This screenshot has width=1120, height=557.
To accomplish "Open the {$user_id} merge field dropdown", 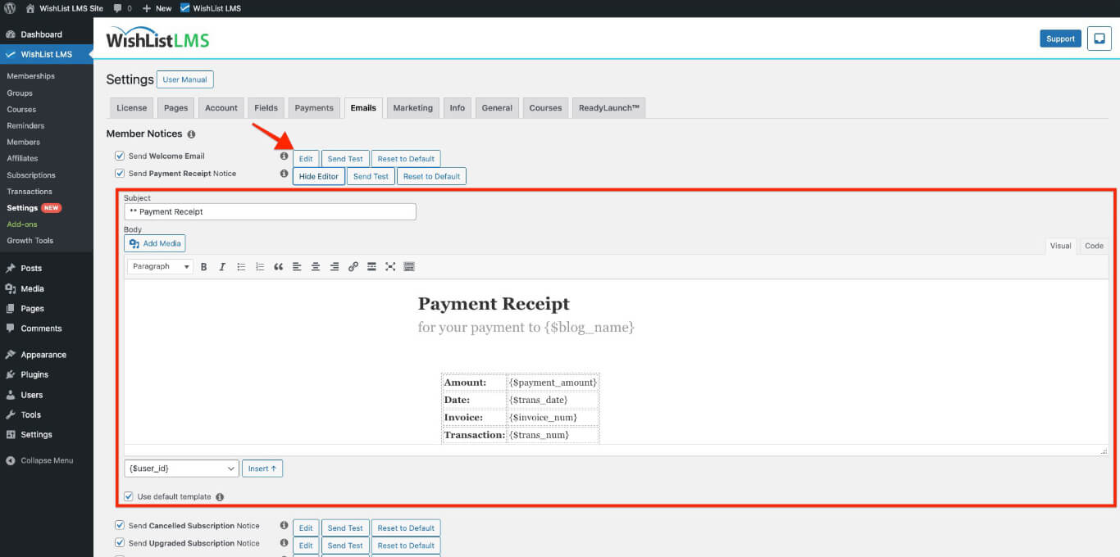I will tap(180, 468).
